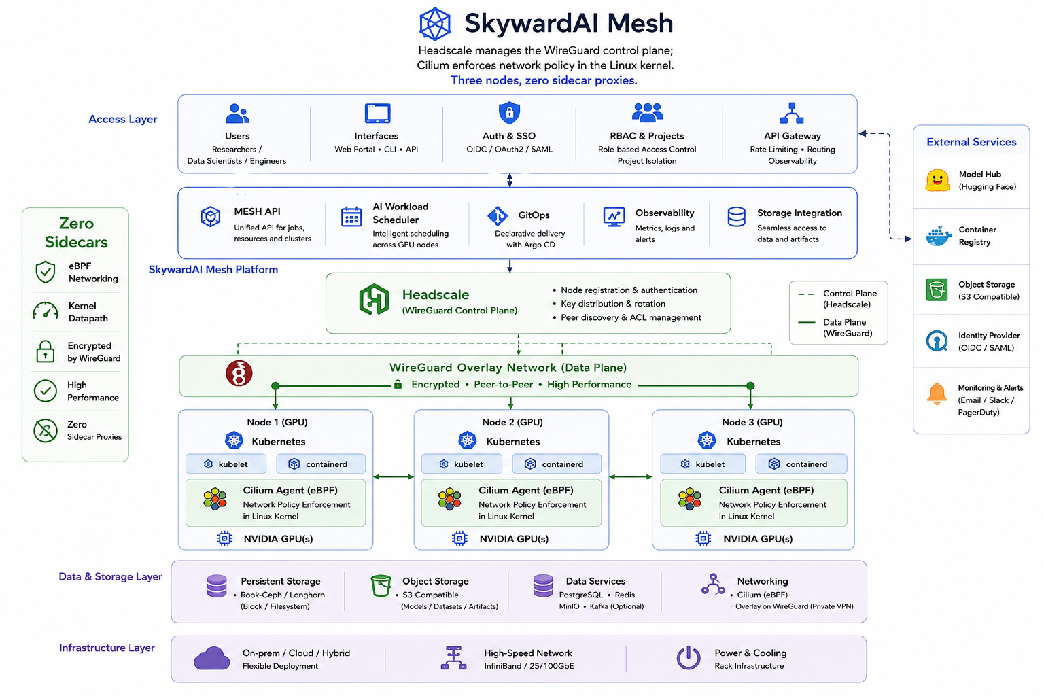Click the "Access Layer" label

click(122, 119)
